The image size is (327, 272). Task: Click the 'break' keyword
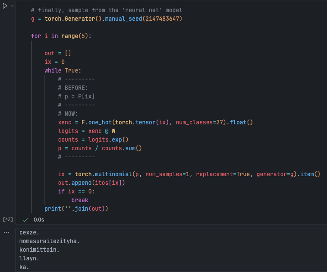tap(79, 200)
